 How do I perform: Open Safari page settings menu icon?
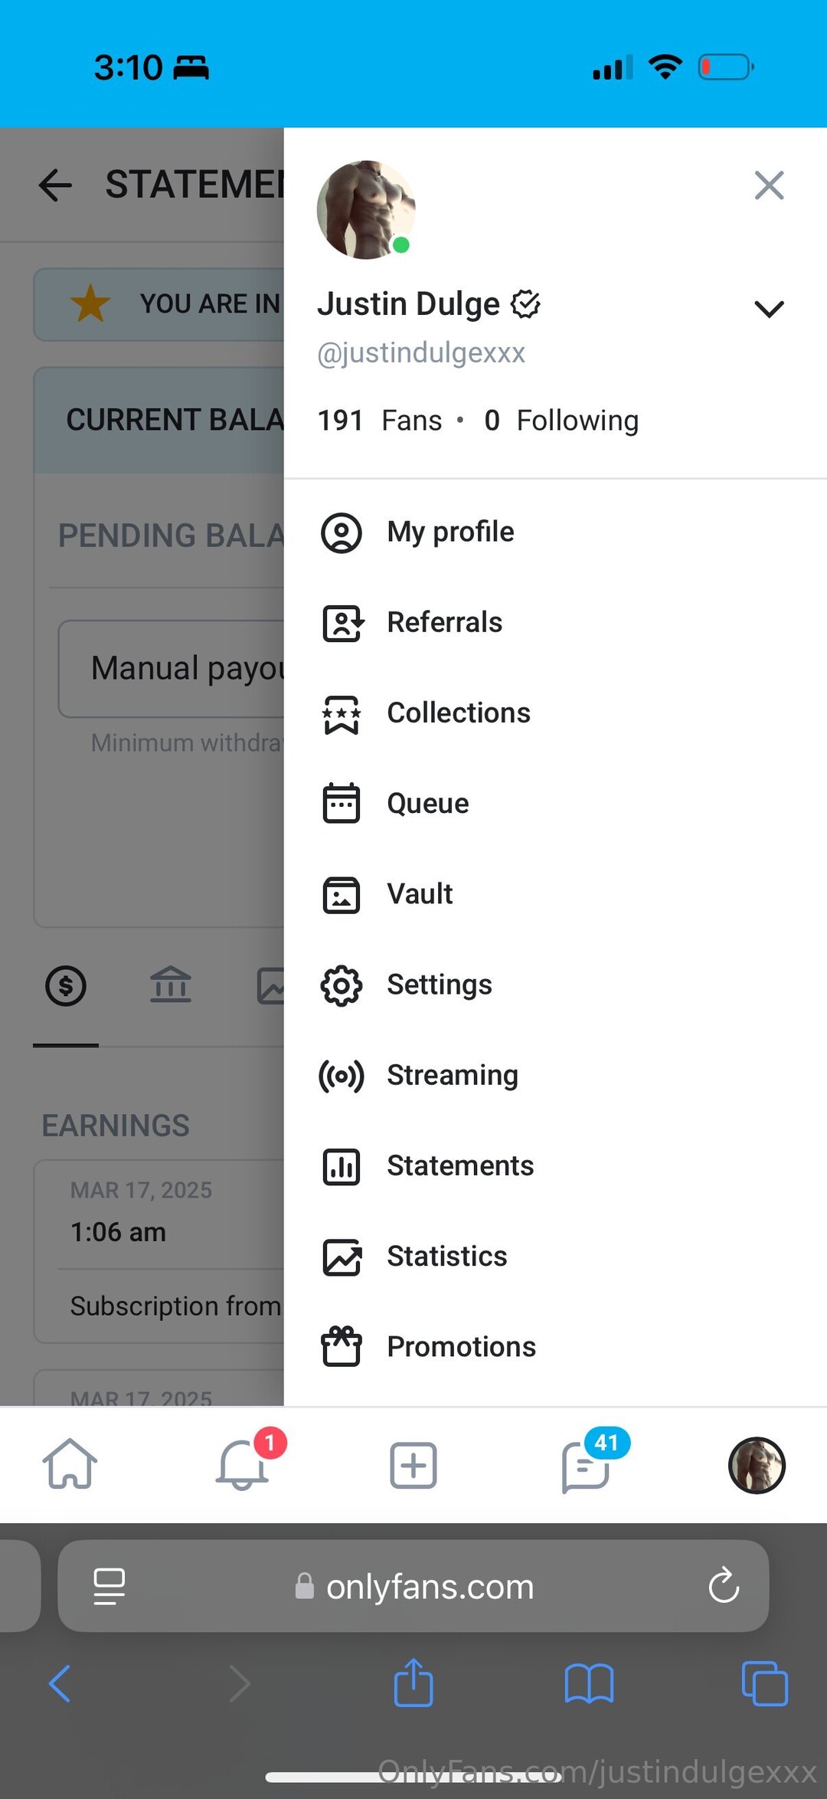tap(109, 1586)
